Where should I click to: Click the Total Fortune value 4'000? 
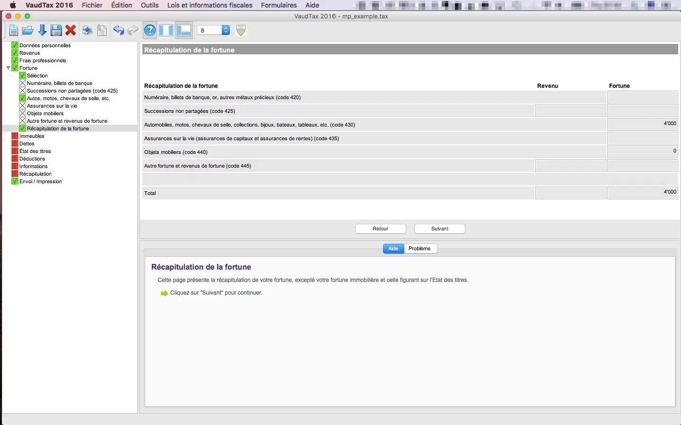click(643, 193)
